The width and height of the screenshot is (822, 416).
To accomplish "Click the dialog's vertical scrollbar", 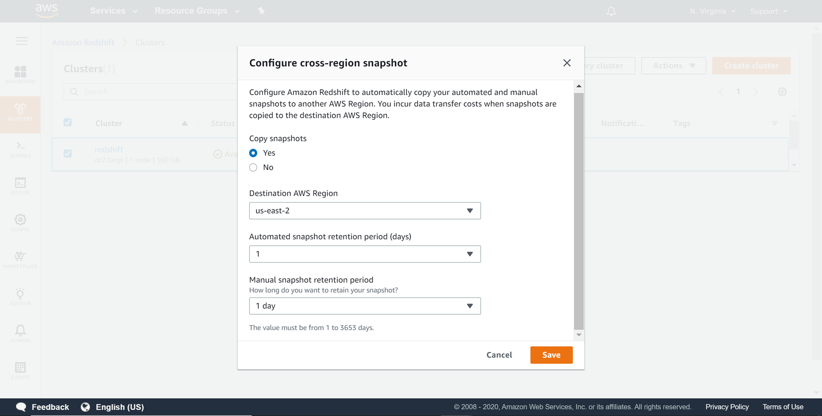I will click(x=579, y=211).
